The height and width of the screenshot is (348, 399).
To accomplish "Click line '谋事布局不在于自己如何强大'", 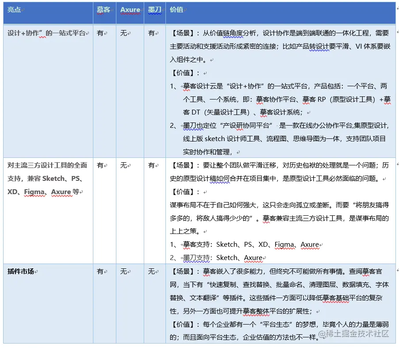I will tap(280, 205).
